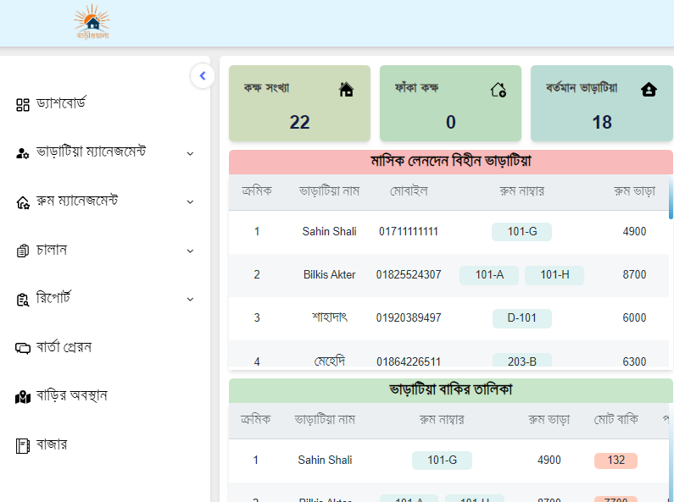Click the room management house icon
Screen dimensions: 674x502
(23, 202)
